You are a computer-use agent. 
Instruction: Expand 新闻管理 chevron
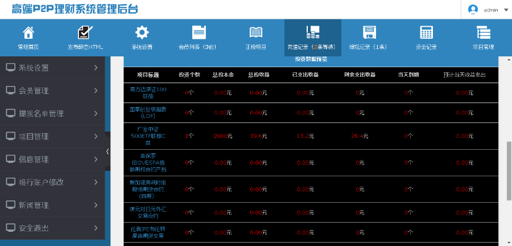tap(96, 205)
